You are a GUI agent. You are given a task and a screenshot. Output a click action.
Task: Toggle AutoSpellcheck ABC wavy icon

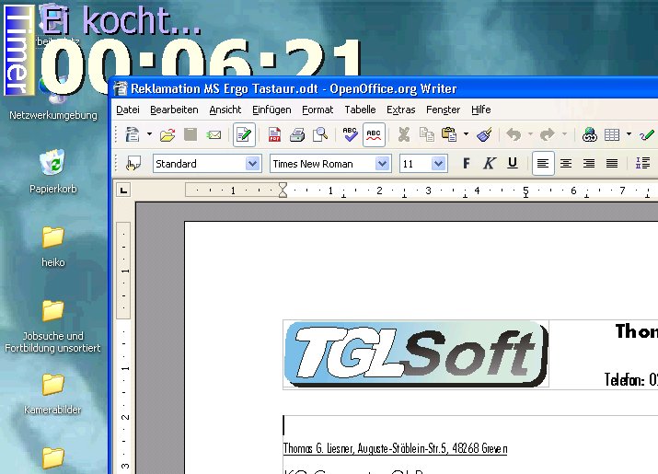374,134
